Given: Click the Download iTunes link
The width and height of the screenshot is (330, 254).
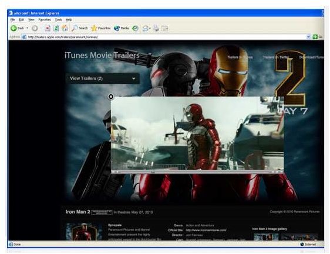Looking at the screenshot, I should (x=312, y=57).
